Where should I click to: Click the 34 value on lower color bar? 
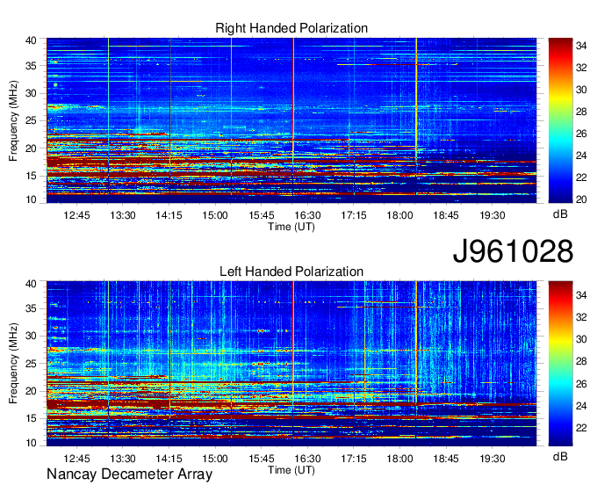(x=581, y=295)
